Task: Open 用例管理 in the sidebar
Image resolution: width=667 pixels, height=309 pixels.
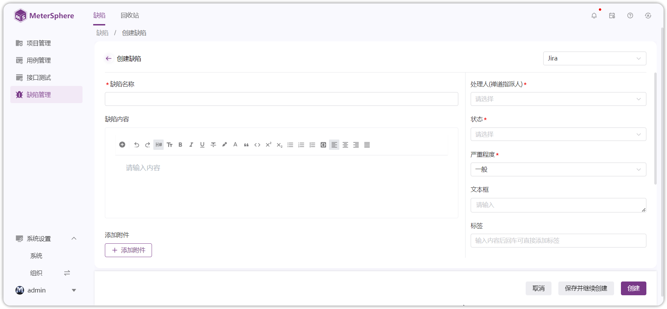Action: [x=46, y=60]
